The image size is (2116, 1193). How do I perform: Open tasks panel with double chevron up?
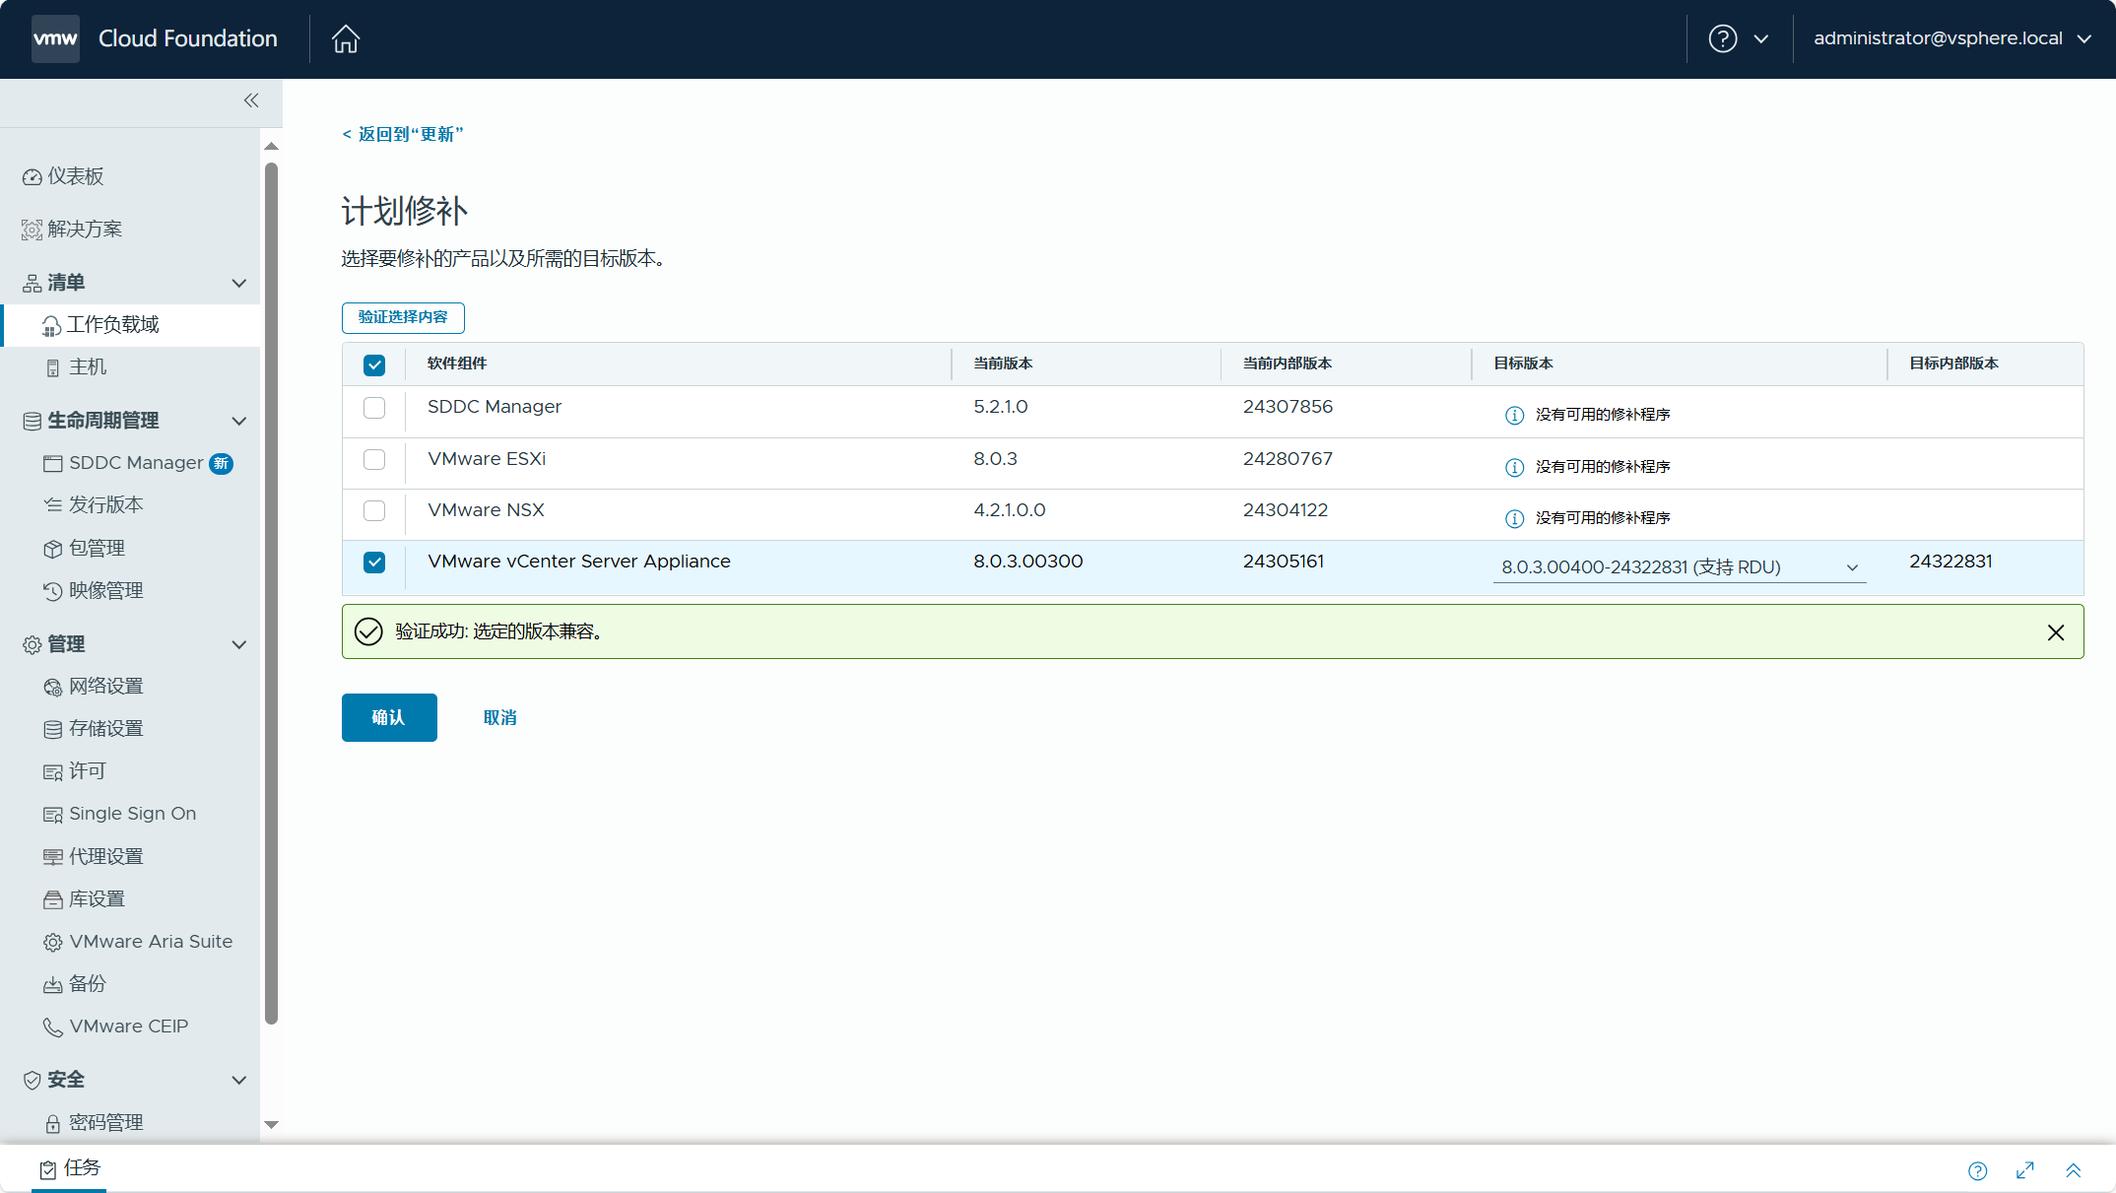(2074, 1170)
